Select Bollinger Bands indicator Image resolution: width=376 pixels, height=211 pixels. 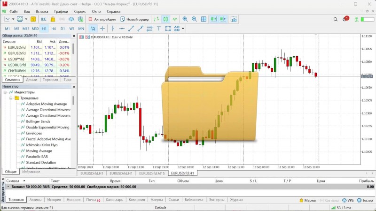(x=38, y=121)
